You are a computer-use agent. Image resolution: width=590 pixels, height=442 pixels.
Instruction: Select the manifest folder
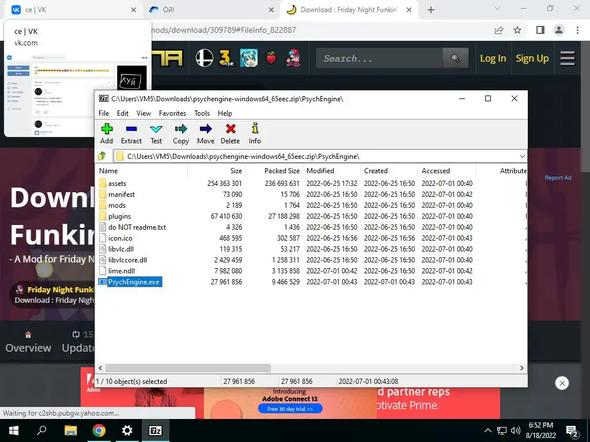(x=121, y=195)
